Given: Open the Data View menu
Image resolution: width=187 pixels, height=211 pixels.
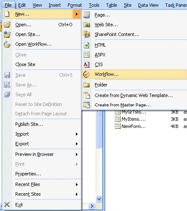Looking at the screenshot, I should coord(148,5).
